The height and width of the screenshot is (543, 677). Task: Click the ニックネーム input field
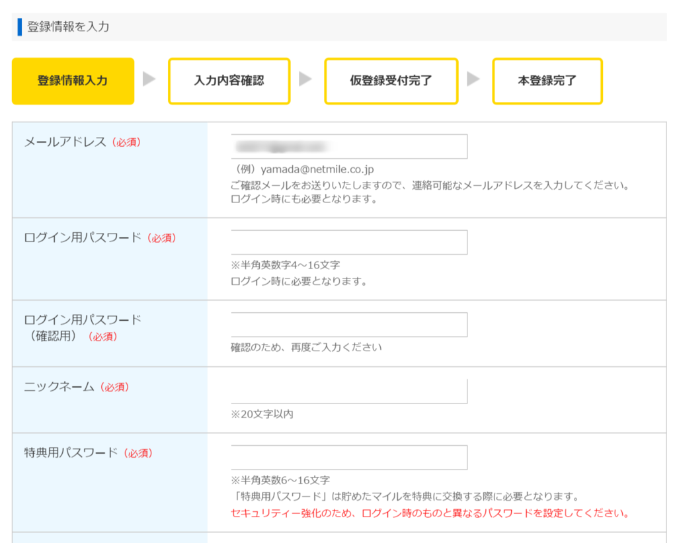pyautogui.click(x=349, y=390)
